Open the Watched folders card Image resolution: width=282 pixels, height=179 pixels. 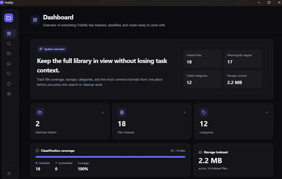point(70,121)
